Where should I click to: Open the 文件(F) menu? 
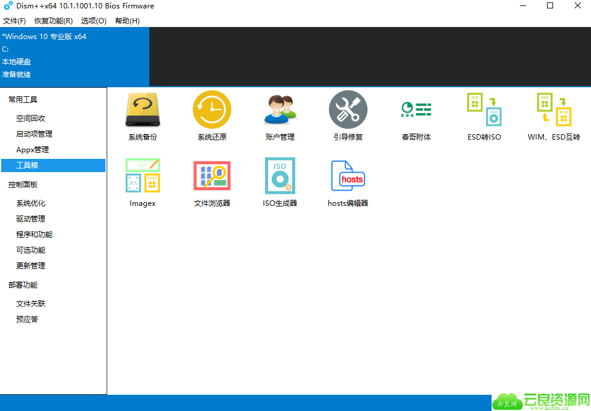pos(14,21)
